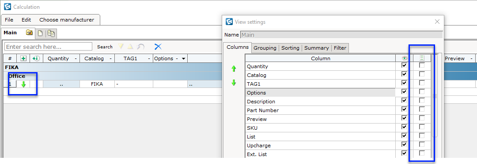477x164 pixels.
Task: Click the dash beside Catalog column header
Action: coord(110,59)
